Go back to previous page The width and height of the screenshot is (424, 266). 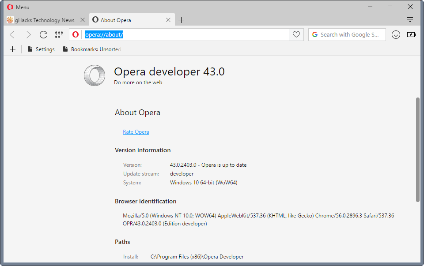12,35
